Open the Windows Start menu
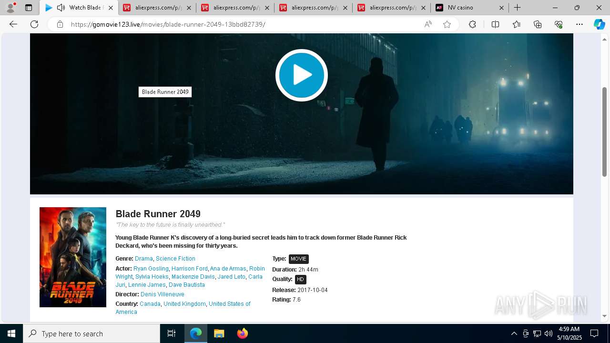The width and height of the screenshot is (610, 343). coord(11,333)
